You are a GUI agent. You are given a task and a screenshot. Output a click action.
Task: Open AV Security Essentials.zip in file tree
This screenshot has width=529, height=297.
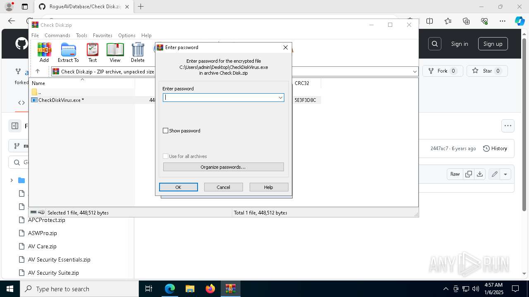59,259
